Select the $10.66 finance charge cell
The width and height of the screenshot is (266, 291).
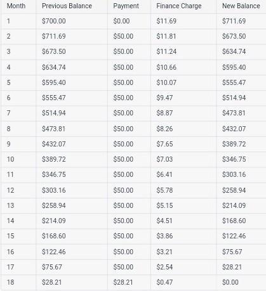166,67
